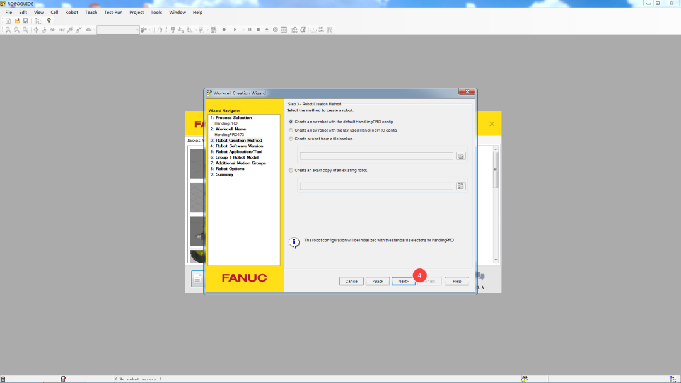Select step 4: Robot Software Version
The height and width of the screenshot is (383, 681).
236,146
